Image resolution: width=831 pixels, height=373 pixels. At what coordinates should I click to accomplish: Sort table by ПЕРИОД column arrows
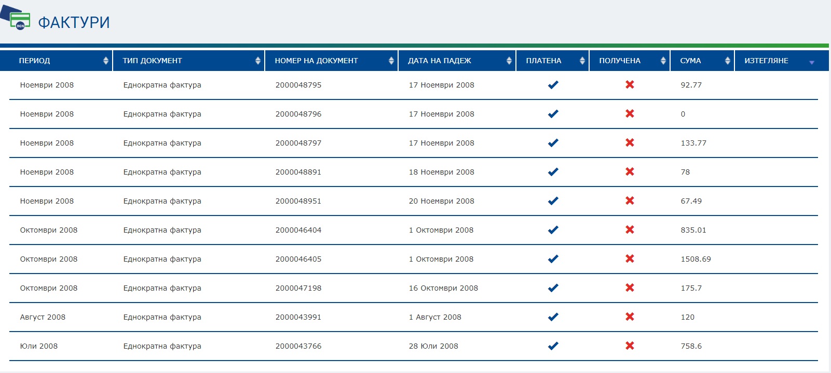[x=106, y=61]
